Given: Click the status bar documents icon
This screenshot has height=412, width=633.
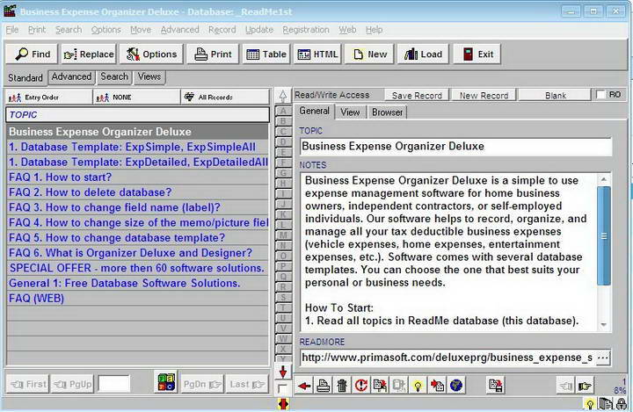Looking at the screenshot, I should 606,403.
